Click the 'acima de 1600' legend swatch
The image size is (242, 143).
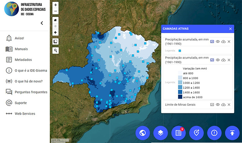click(x=180, y=97)
